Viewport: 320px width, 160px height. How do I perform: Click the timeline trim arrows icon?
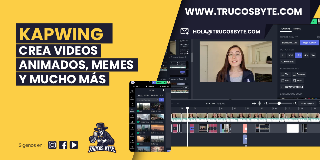(260, 103)
